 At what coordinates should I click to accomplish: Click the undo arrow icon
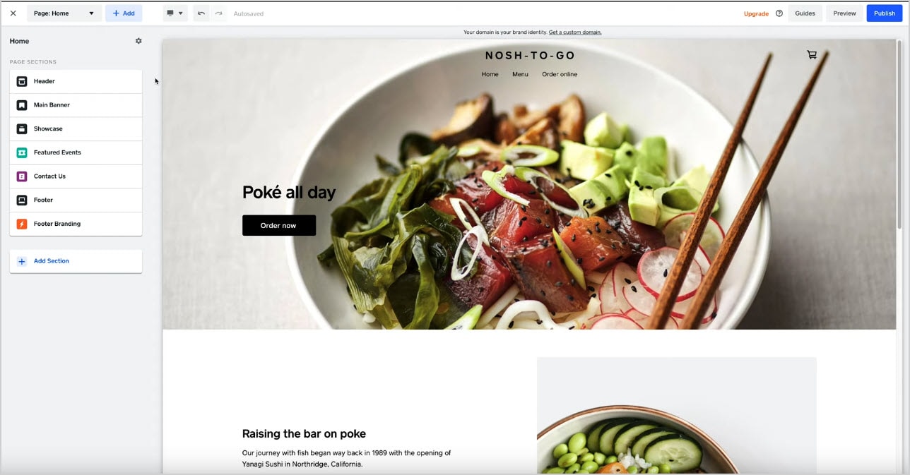tap(201, 13)
